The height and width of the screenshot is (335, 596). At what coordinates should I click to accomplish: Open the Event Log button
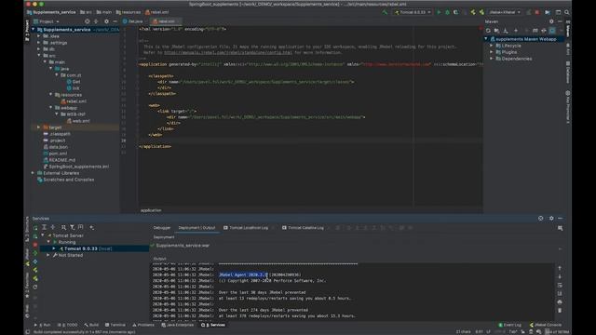pyautogui.click(x=509, y=325)
